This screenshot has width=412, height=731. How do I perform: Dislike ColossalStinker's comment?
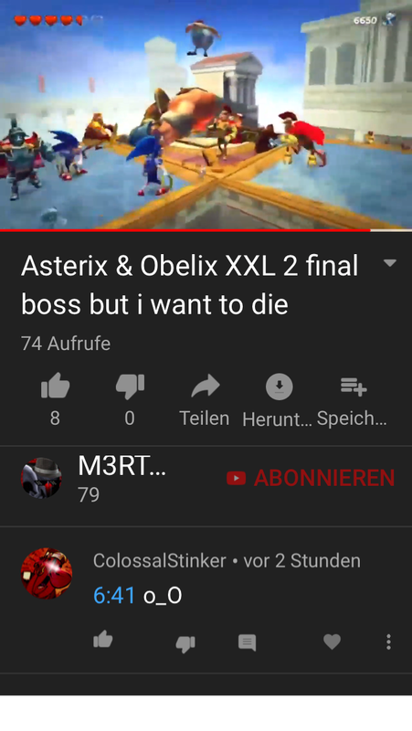click(185, 644)
